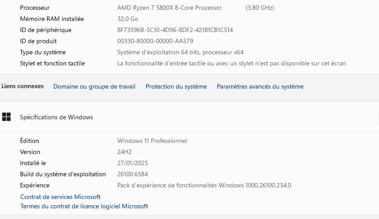Click the Pack d'expérience de fonctionnalités Windows value

click(204, 185)
